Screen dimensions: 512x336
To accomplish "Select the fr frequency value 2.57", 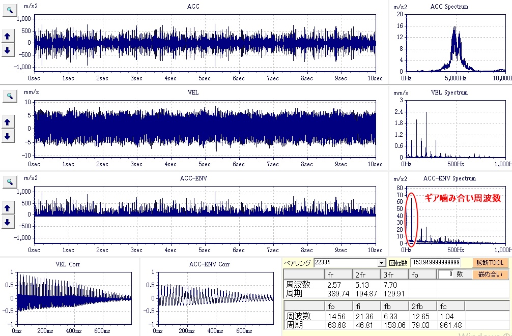I will 334,285.
